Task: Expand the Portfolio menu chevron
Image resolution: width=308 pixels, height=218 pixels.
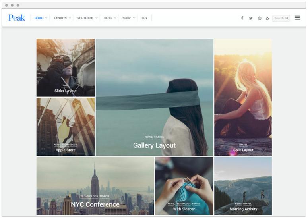Action: pos(97,18)
